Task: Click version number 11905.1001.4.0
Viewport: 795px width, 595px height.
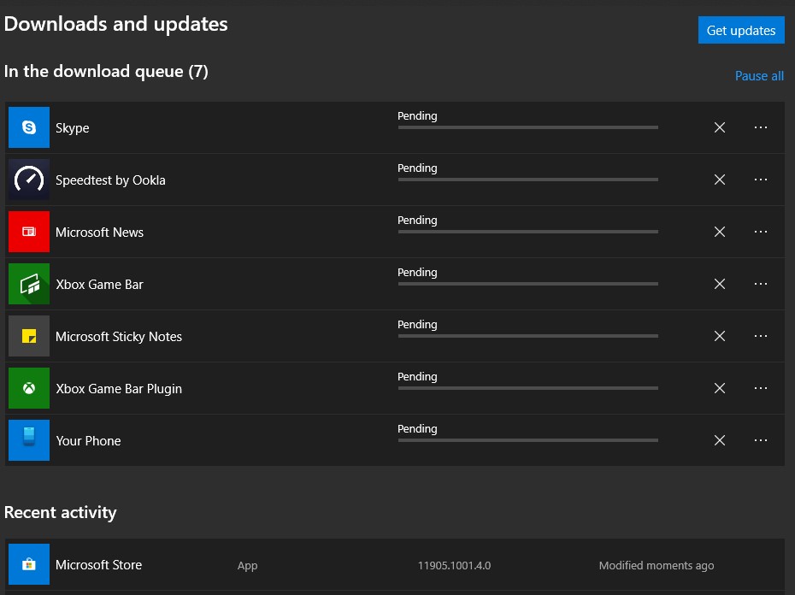Action: click(454, 566)
